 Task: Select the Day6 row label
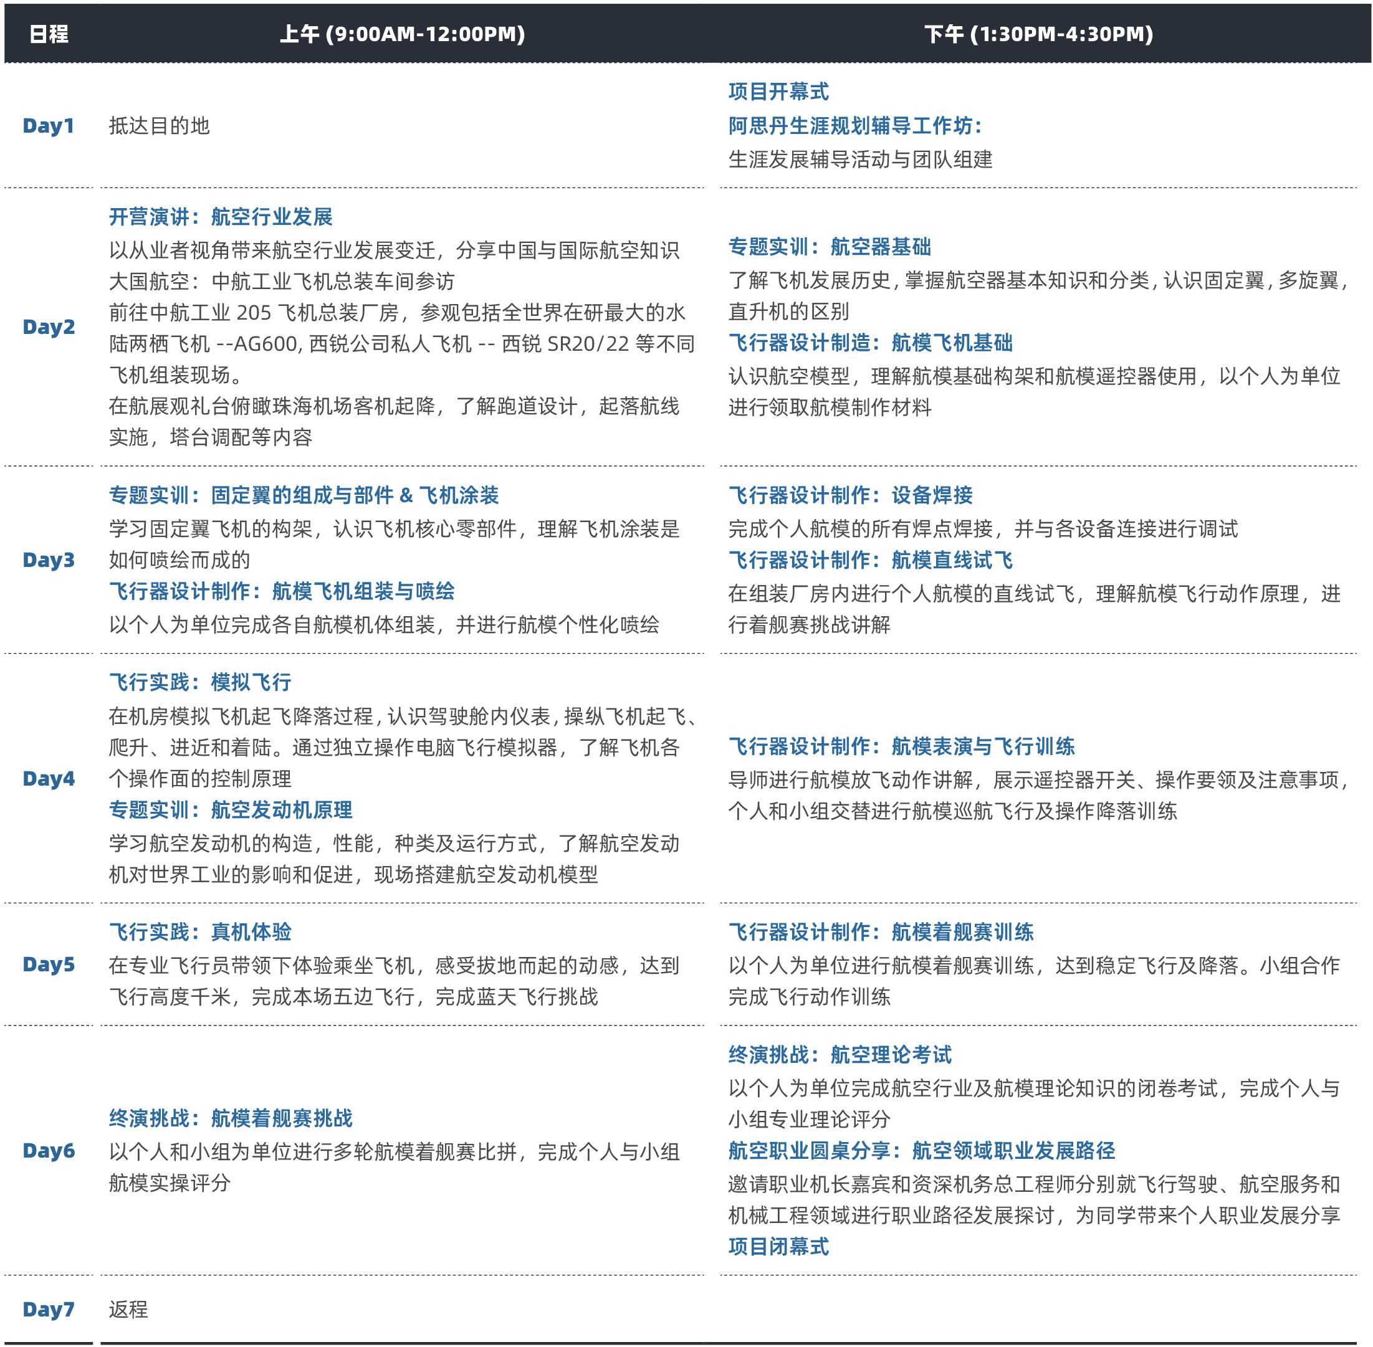point(48,1150)
